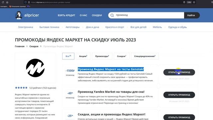Open the О НАС menu item
Image resolution: width=213 pixels, height=120 pixels.
(x=84, y=15)
